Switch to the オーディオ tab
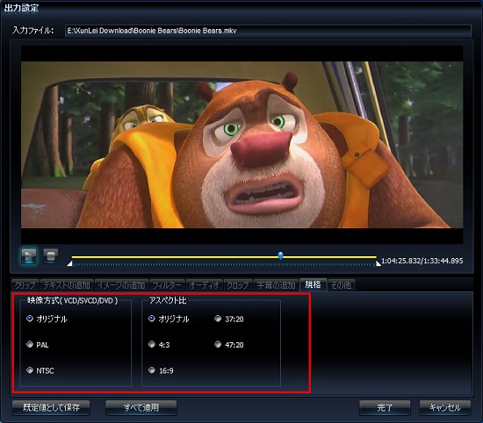 [205, 285]
